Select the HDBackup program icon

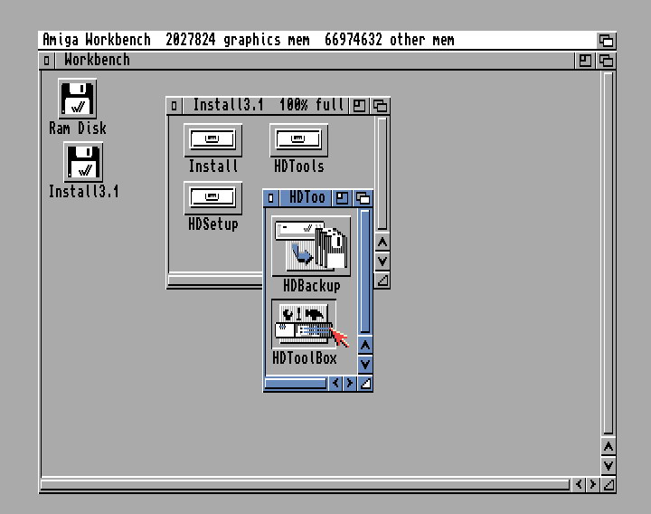pyautogui.click(x=311, y=245)
